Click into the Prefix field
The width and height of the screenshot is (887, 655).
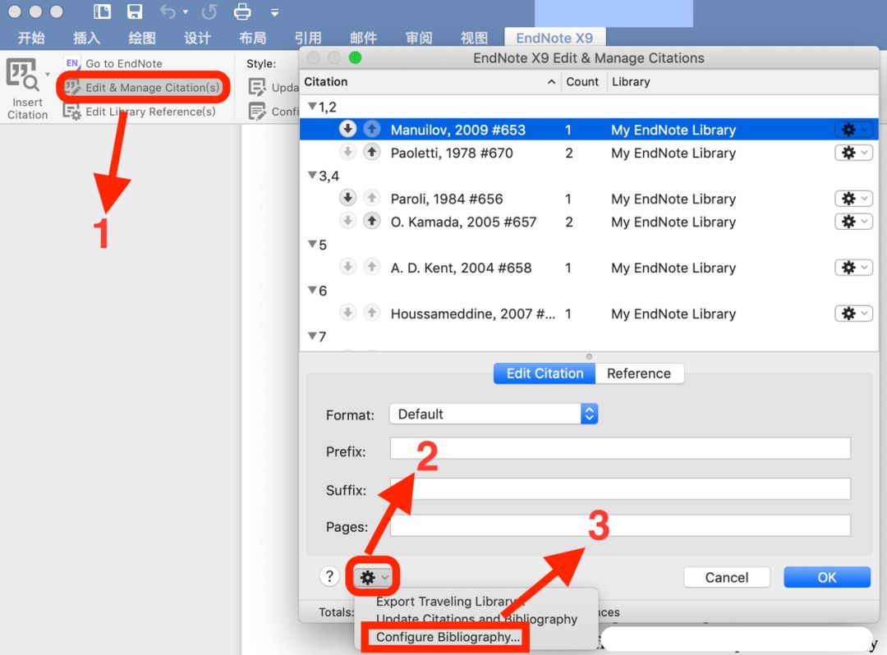pos(620,448)
